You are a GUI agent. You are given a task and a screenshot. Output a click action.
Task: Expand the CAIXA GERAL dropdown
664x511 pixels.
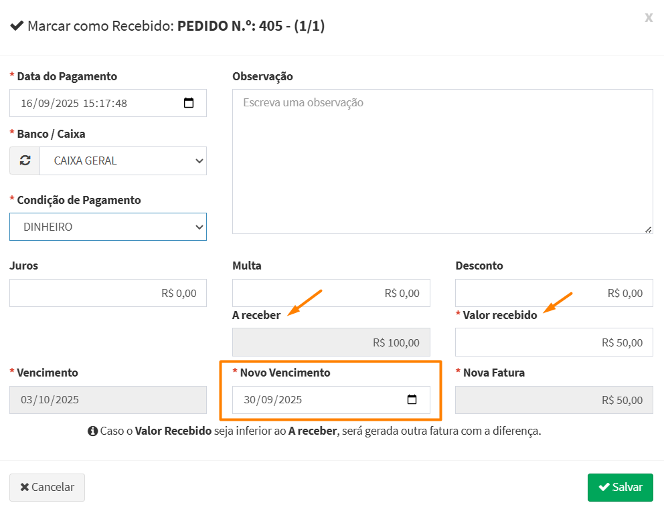pyautogui.click(x=123, y=161)
